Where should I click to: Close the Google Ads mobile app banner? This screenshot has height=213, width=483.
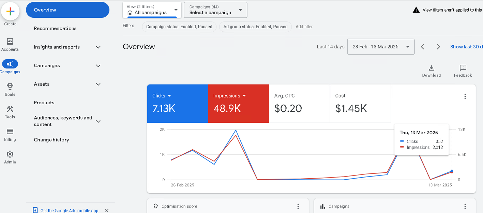click(x=107, y=211)
